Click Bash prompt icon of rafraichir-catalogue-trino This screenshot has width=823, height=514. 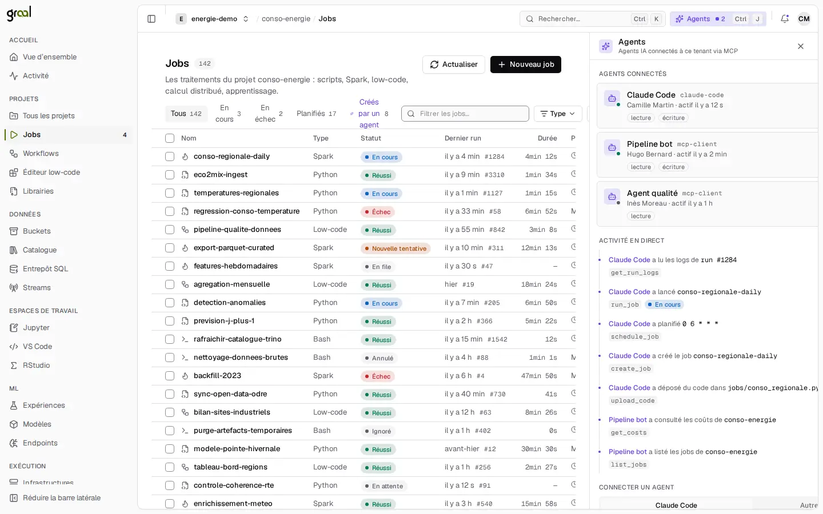tap(185, 339)
